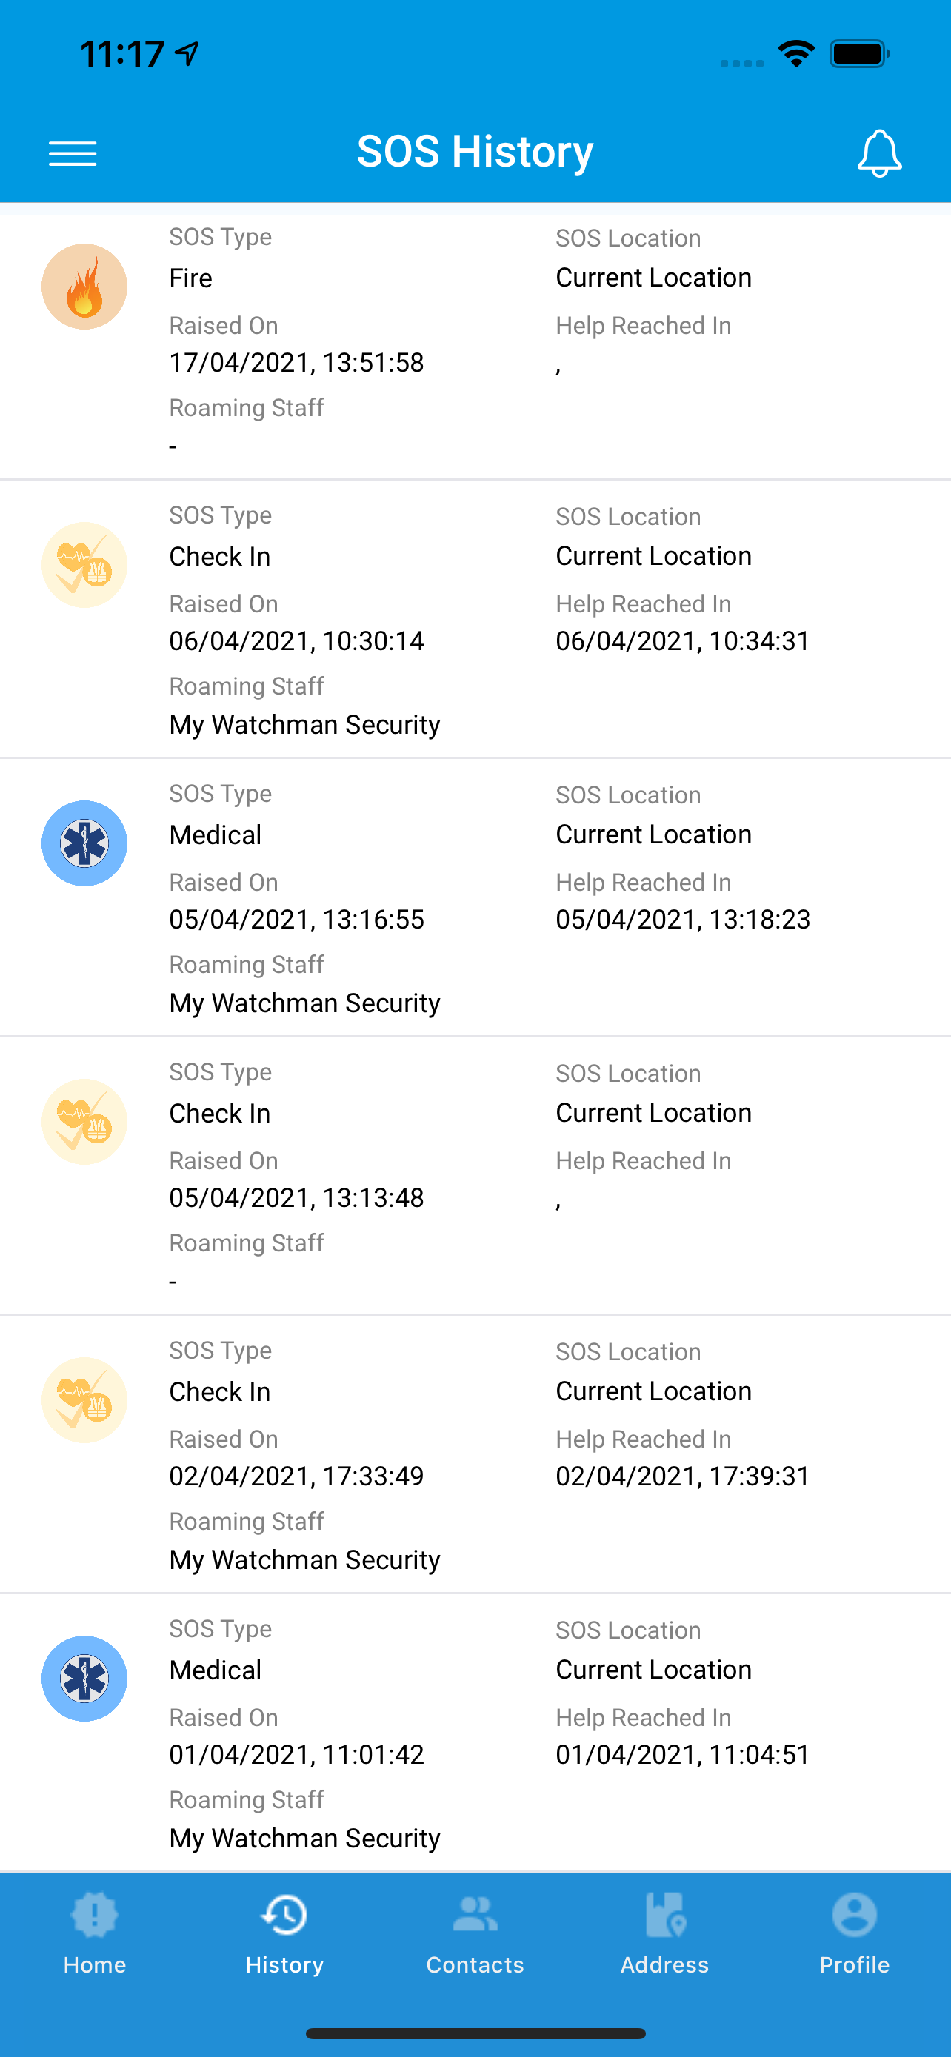This screenshot has width=951, height=2057.
Task: Switch to the History tab
Action: point(284,1933)
